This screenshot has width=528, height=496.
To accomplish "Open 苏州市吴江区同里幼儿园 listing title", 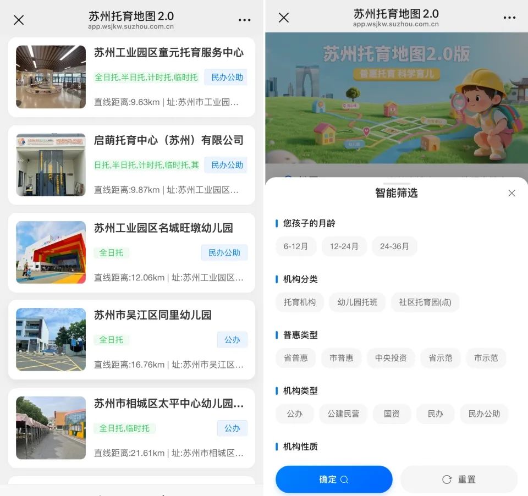I will (x=153, y=315).
